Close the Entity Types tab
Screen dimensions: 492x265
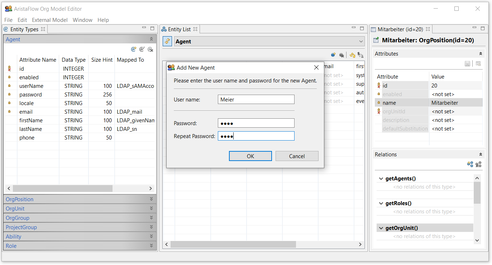coord(43,29)
